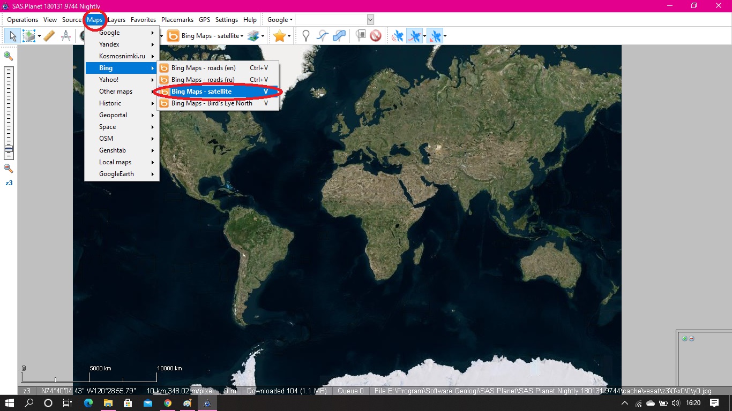Select the add path tool
This screenshot has width=732, height=411.
click(x=322, y=36)
